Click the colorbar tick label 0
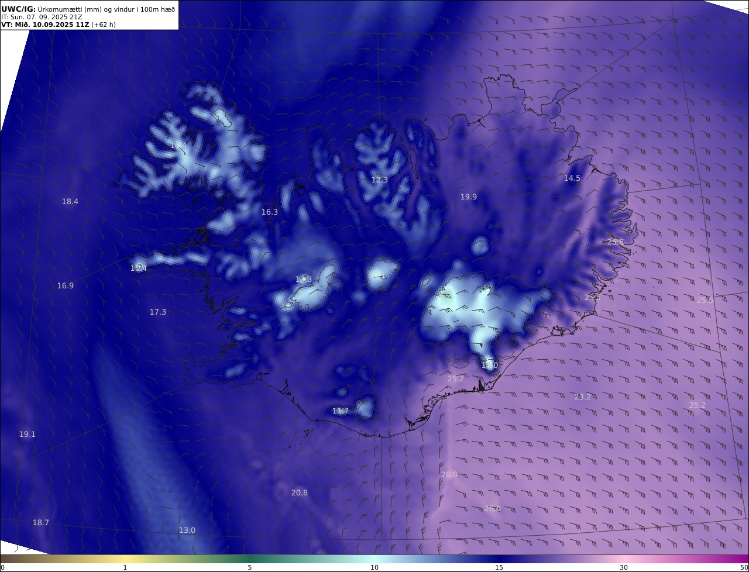Screen dimensions: 749x572 2,567
